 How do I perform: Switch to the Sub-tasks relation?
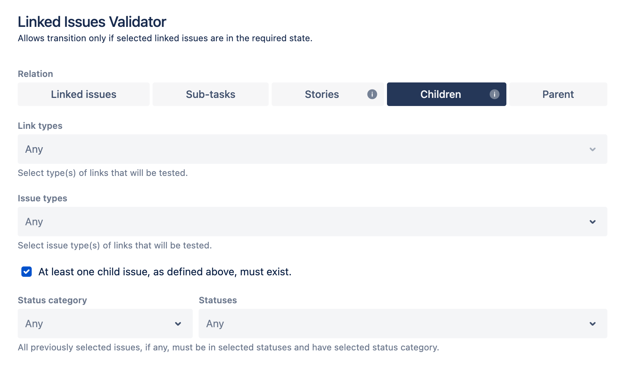[x=210, y=94]
